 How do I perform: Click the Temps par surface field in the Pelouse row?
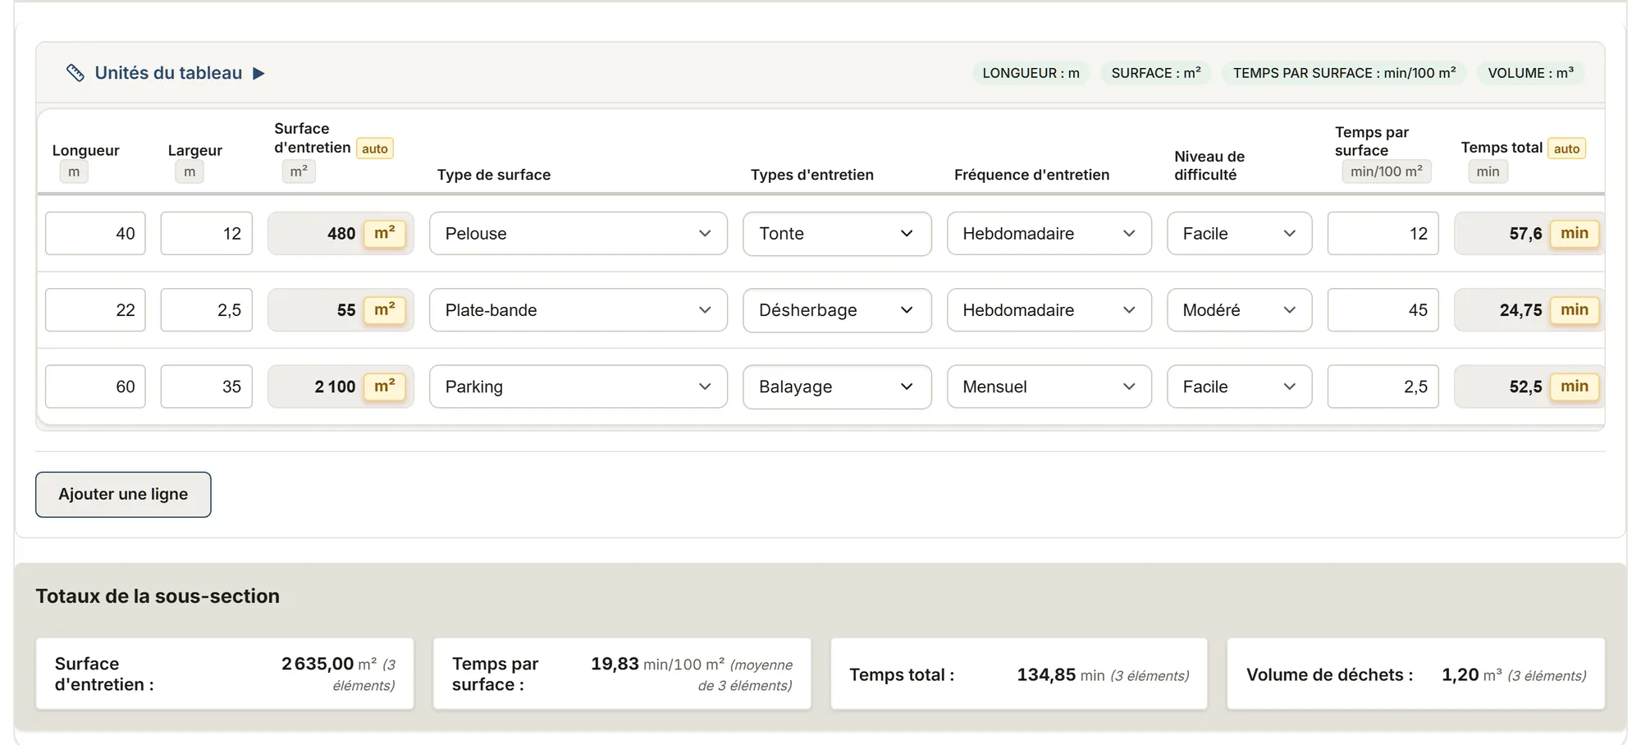pos(1383,233)
